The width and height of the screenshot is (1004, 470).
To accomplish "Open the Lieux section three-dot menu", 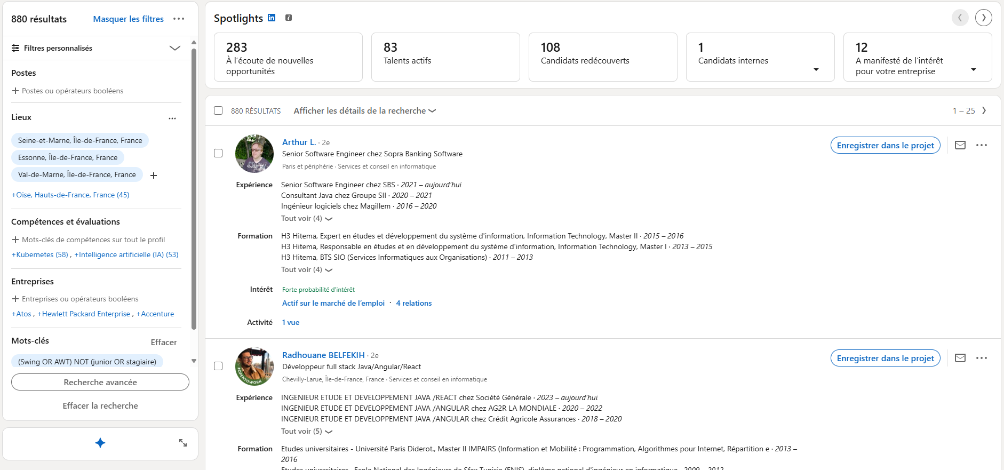I will click(x=172, y=118).
